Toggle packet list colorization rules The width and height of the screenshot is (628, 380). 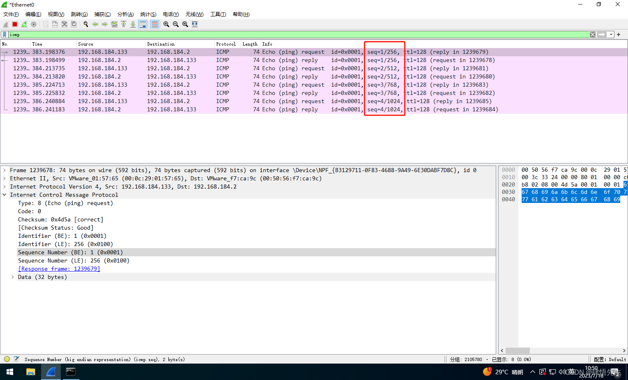(154, 24)
